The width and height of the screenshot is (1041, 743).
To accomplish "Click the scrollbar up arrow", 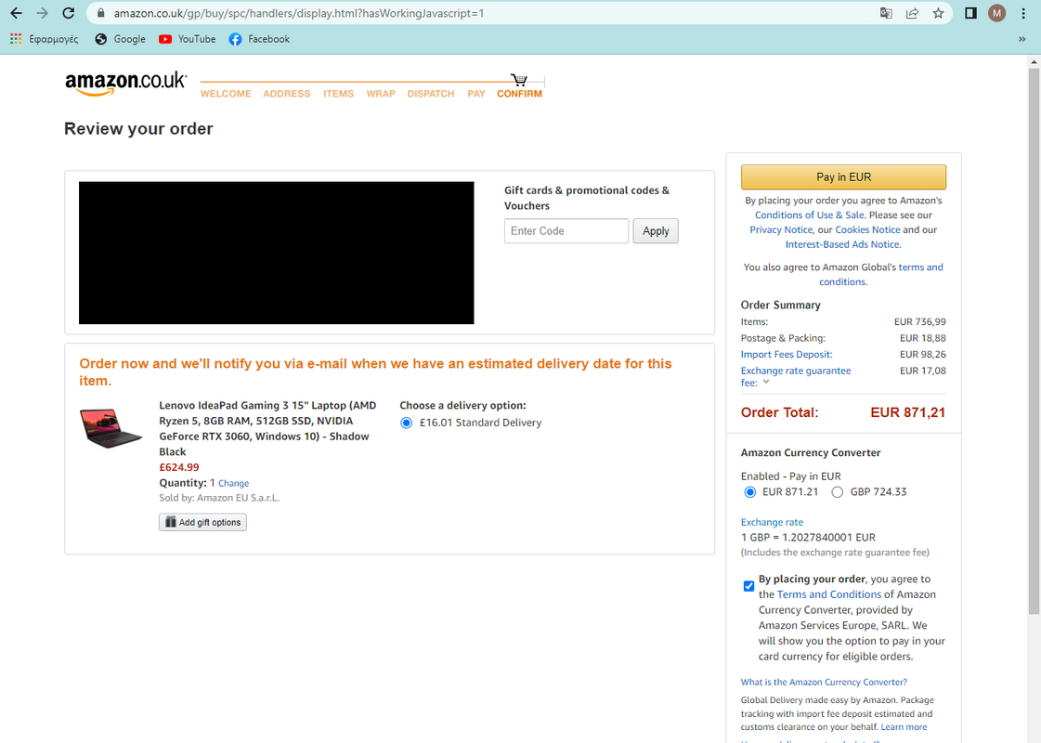I will [1034, 61].
